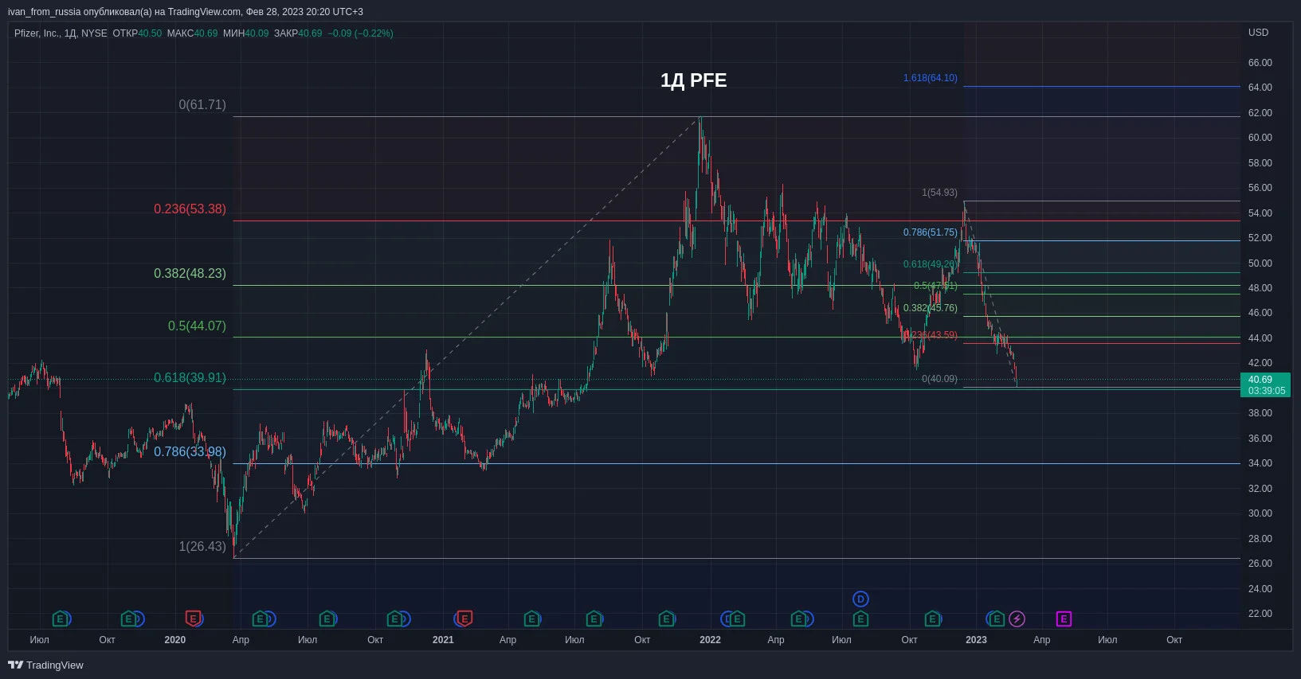Click the '2022' label on the time axis
Screen dimensions: 1301x679
click(x=710, y=640)
